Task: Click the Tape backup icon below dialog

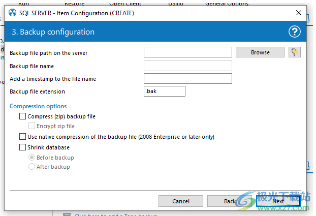Action: tap(67, 214)
